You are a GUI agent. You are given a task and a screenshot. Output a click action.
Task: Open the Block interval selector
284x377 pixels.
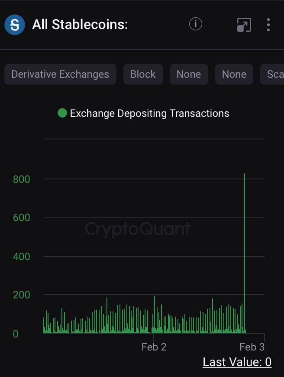pyautogui.click(x=143, y=74)
